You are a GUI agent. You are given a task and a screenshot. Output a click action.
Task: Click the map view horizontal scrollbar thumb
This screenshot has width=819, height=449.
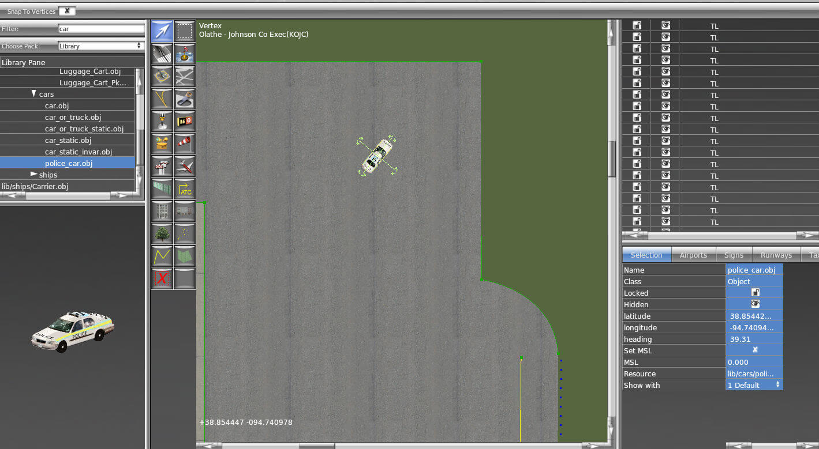[x=316, y=446]
